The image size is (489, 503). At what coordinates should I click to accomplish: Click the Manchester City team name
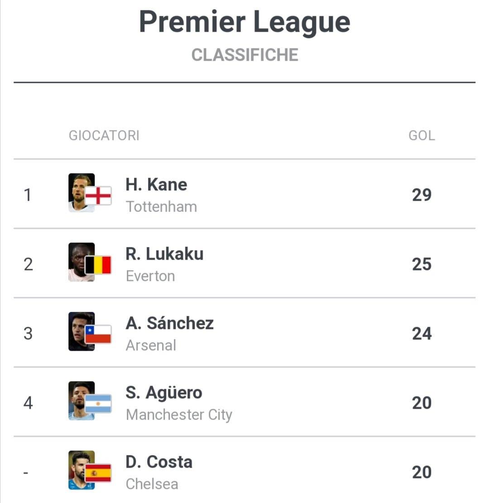point(179,415)
